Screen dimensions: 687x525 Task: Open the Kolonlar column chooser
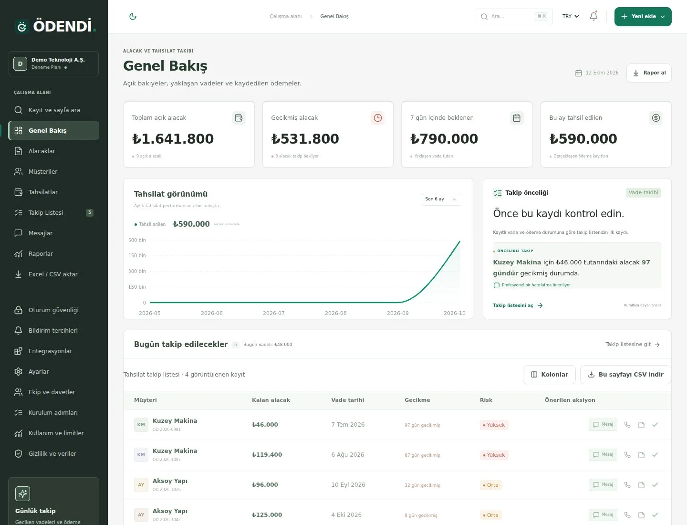(549, 375)
